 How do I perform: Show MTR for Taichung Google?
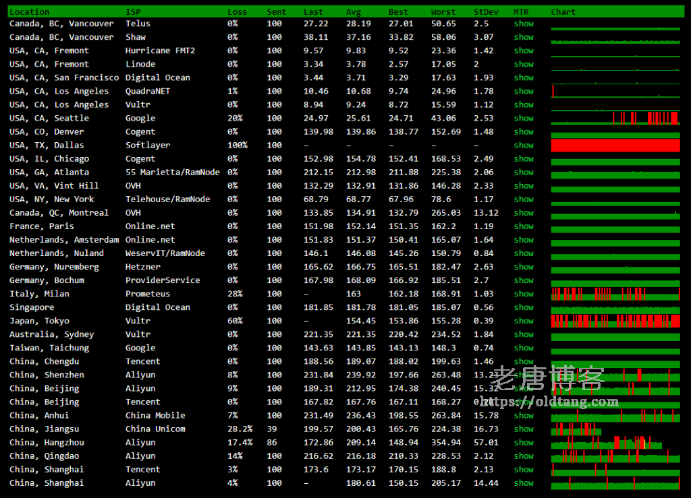(x=524, y=348)
